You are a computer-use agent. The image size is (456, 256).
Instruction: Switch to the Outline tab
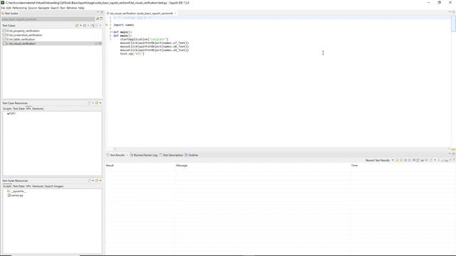tap(192, 155)
